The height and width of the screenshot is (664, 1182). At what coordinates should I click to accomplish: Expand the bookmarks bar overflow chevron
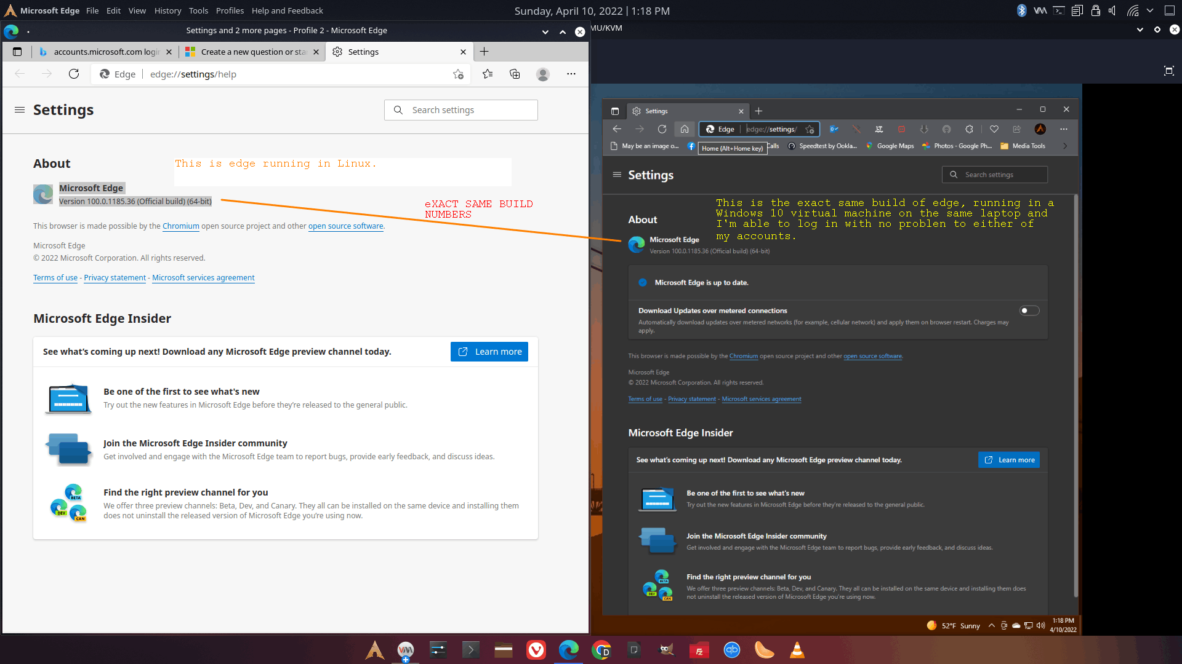[x=1065, y=146]
